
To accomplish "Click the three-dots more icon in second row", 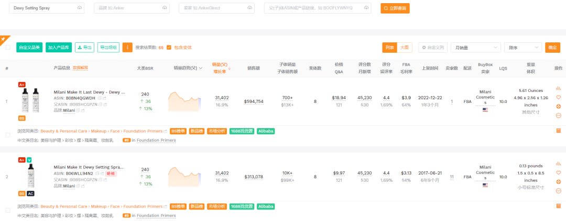I will click(558, 190).
